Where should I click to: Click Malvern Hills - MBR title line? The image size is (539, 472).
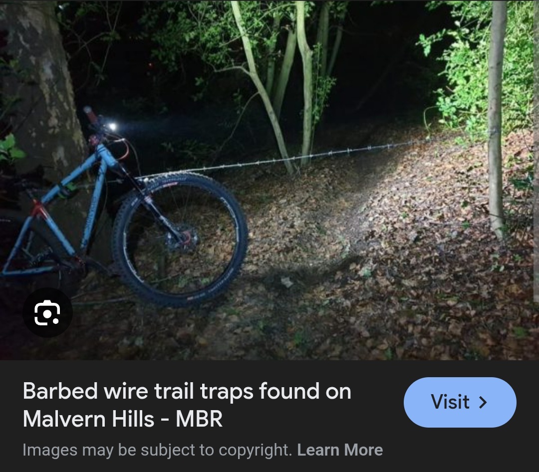click(x=123, y=419)
